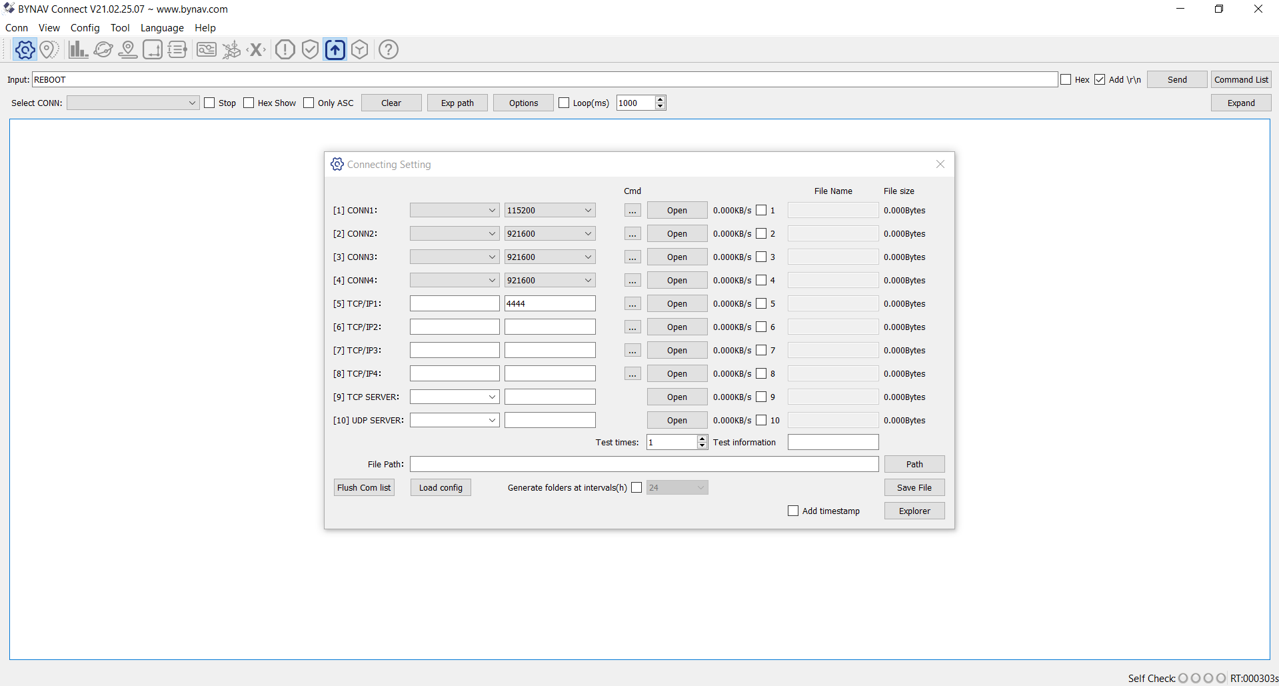This screenshot has width=1279, height=686.
Task: Click the File Path text field
Action: [644, 465]
